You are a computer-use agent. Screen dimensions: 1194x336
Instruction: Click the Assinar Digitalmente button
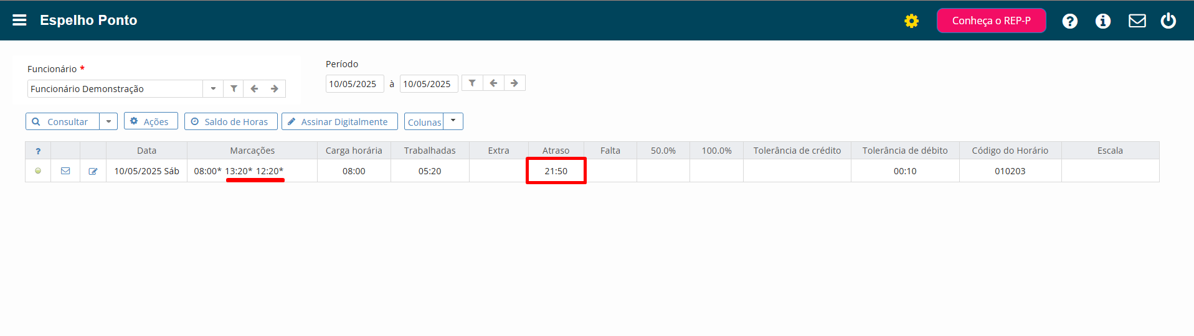(x=339, y=121)
